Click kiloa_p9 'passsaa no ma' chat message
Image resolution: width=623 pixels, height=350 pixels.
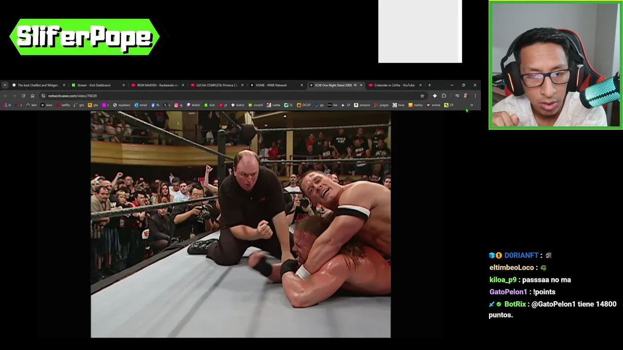coord(530,280)
